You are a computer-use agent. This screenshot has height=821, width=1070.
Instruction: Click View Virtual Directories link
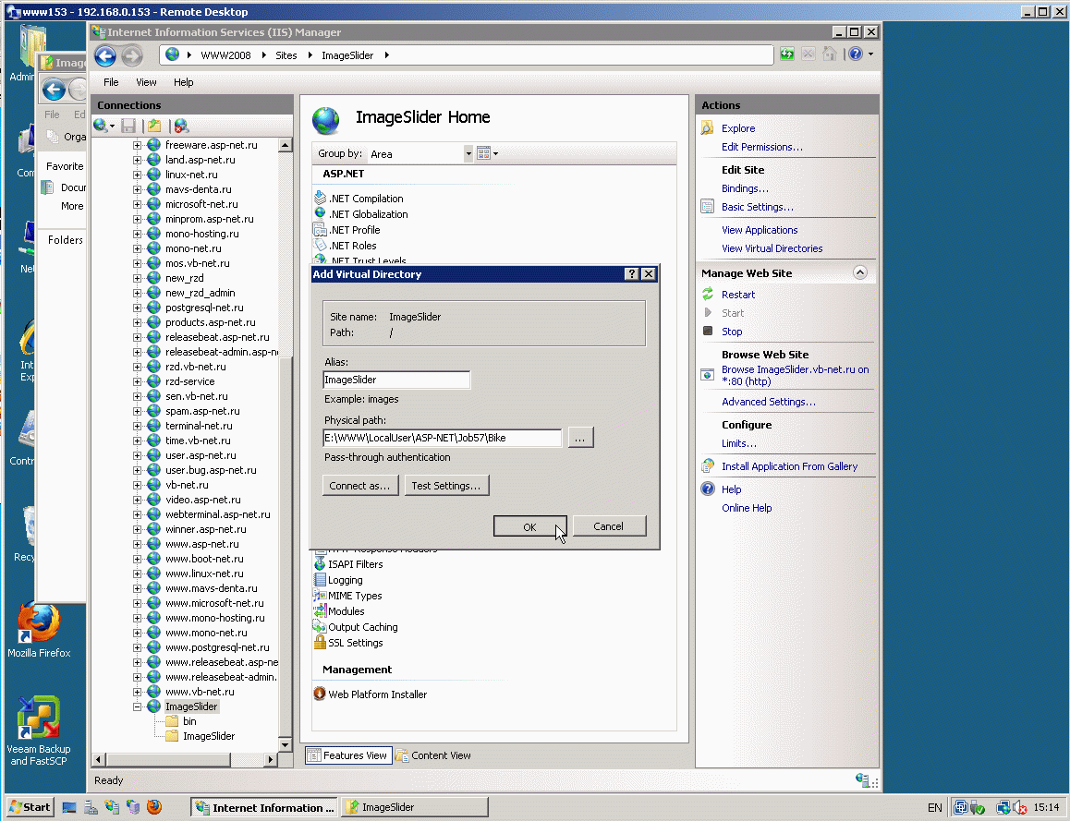(x=772, y=248)
